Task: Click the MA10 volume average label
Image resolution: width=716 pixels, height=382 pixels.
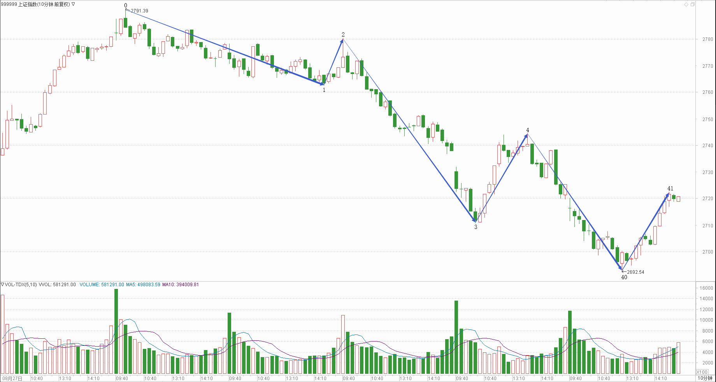Action: (180, 285)
